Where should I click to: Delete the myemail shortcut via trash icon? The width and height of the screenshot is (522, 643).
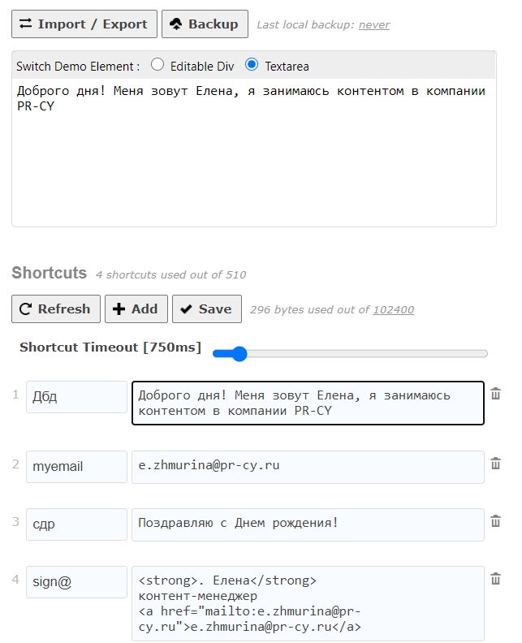(x=495, y=464)
